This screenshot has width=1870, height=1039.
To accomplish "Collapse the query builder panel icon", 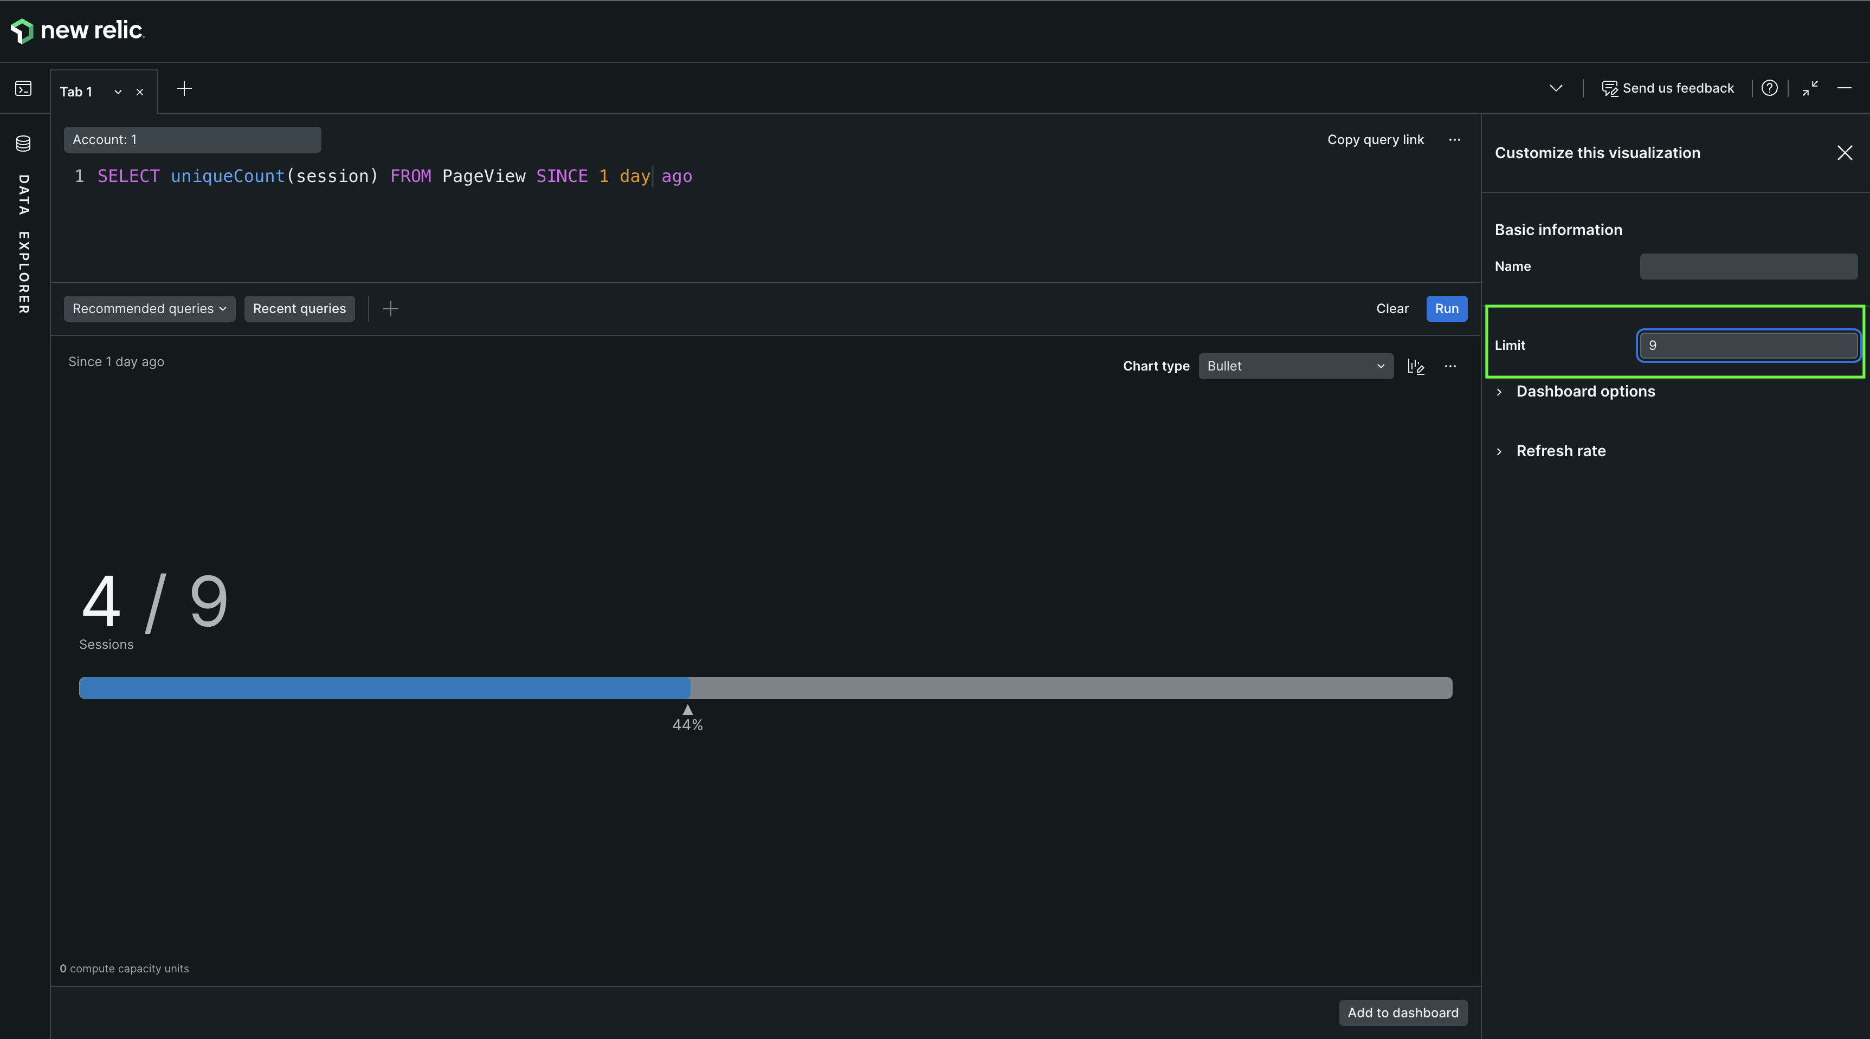I will pyautogui.click(x=1810, y=88).
